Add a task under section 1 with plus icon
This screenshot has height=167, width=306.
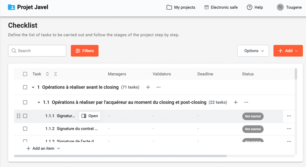(148, 87)
